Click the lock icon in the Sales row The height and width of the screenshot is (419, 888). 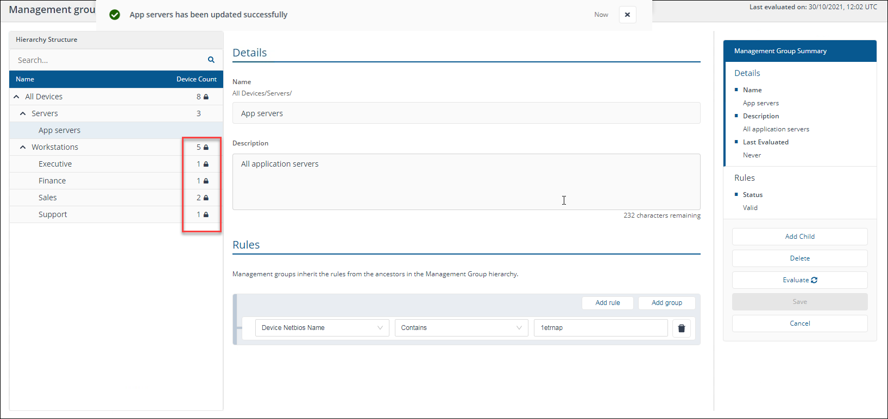[206, 198]
